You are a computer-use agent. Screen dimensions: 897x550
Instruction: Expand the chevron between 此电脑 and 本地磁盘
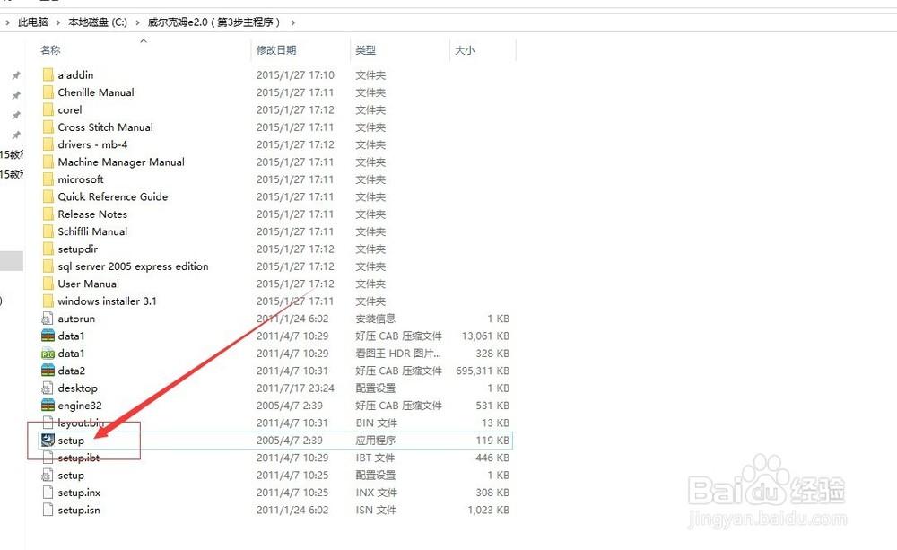[56, 22]
